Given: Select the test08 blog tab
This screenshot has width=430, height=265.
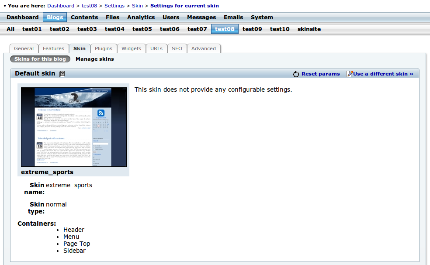Looking at the screenshot, I should click(x=225, y=29).
